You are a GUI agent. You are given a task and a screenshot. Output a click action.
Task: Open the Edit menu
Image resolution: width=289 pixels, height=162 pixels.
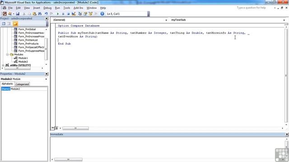pos(18,8)
